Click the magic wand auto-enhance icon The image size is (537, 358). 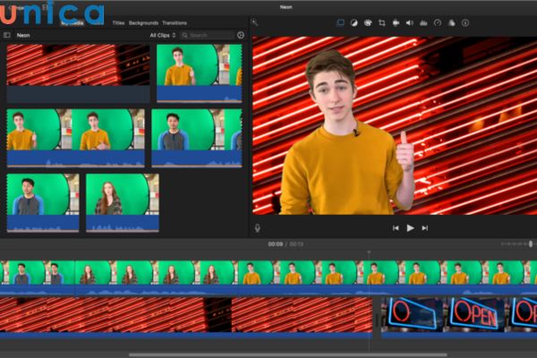point(255,22)
